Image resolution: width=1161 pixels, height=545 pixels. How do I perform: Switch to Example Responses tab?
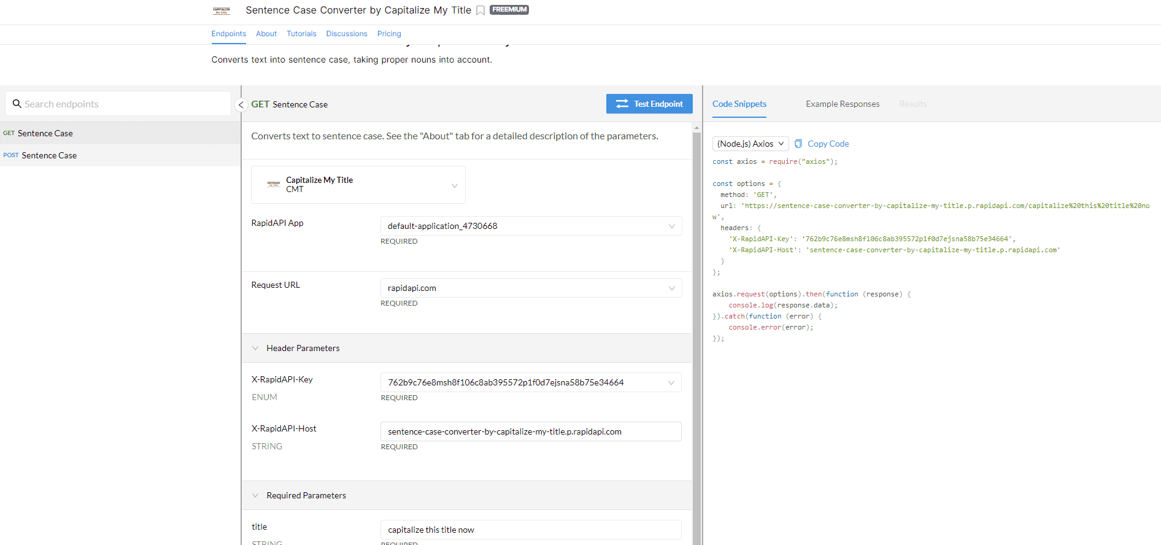click(x=843, y=104)
